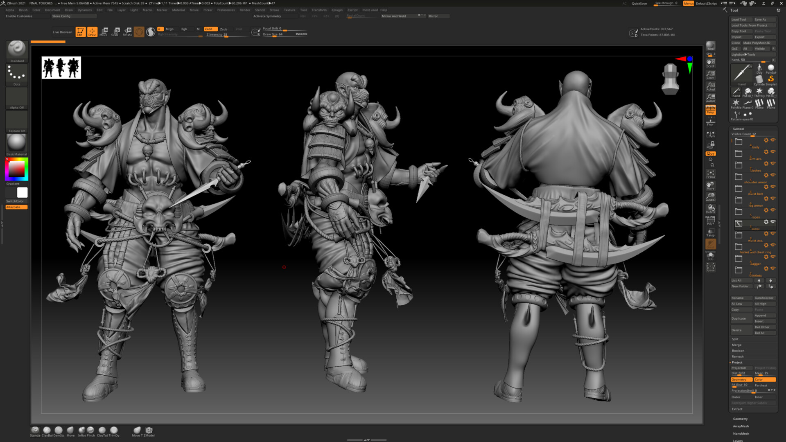Click the Edit mode button

80,32
